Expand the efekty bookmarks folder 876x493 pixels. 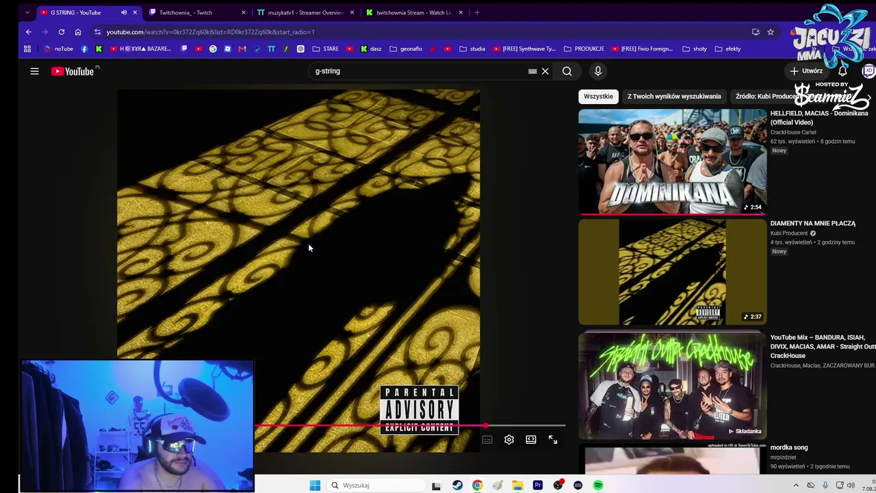727,49
